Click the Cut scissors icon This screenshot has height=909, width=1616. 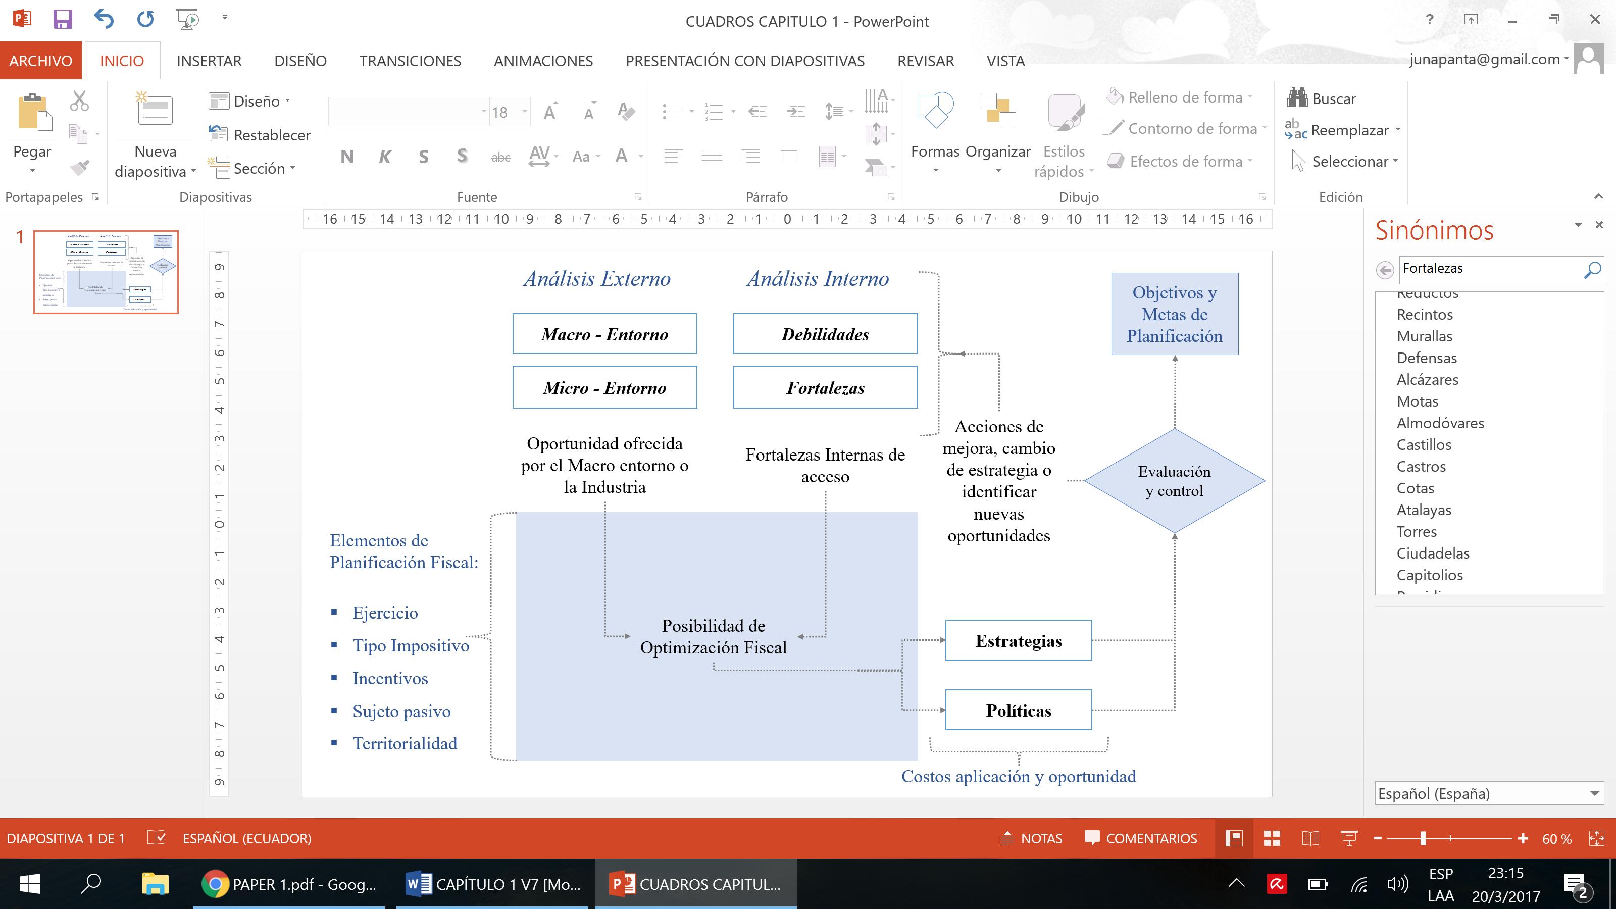(79, 100)
